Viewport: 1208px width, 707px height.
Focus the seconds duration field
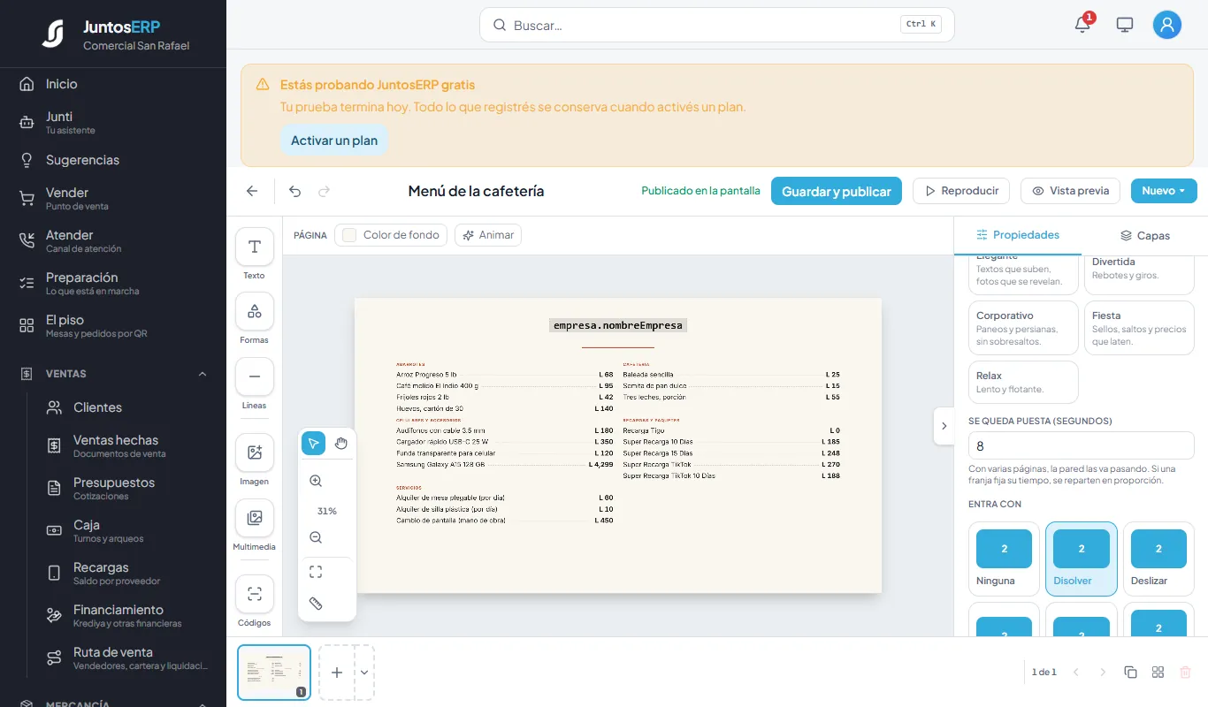pos(1082,445)
